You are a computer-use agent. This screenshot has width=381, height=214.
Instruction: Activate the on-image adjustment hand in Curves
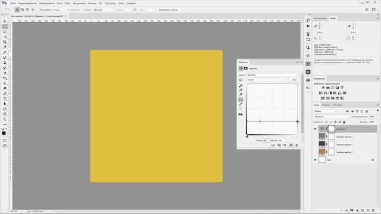click(241, 80)
